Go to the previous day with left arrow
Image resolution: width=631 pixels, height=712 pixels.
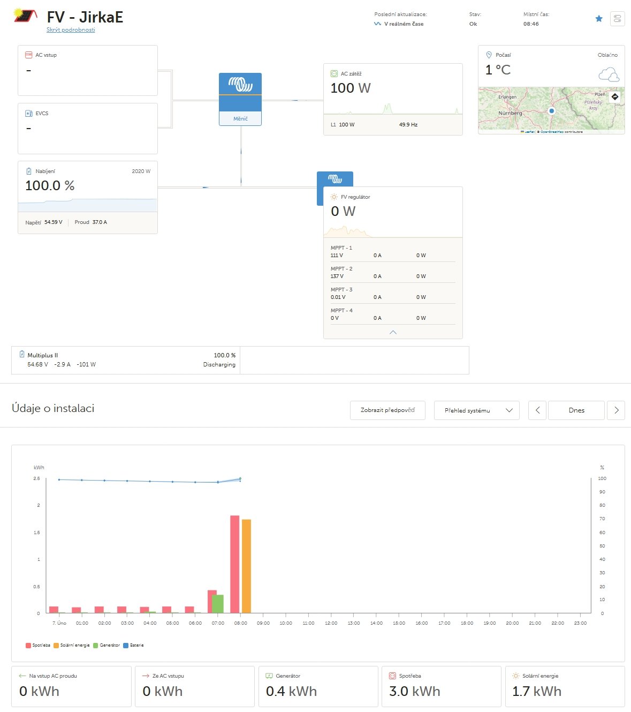click(537, 410)
